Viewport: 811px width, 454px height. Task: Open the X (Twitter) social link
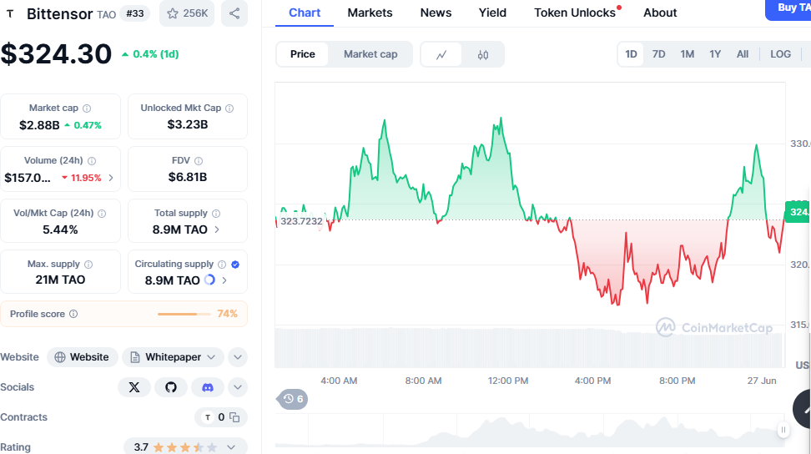[134, 387]
